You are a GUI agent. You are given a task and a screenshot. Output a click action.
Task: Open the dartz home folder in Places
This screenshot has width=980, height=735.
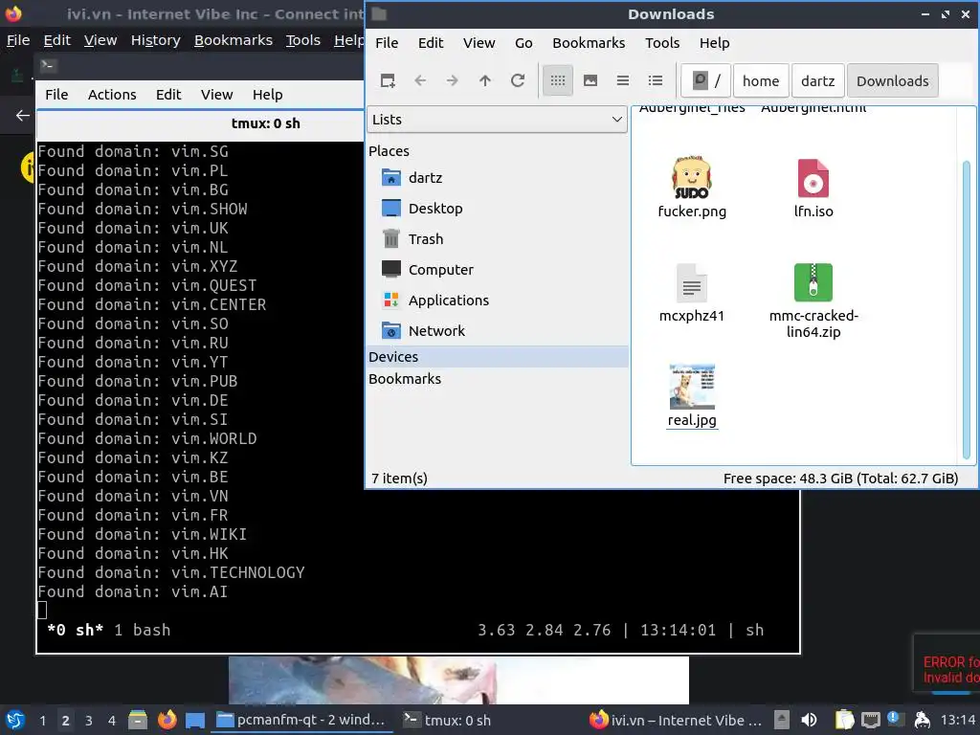[426, 177]
